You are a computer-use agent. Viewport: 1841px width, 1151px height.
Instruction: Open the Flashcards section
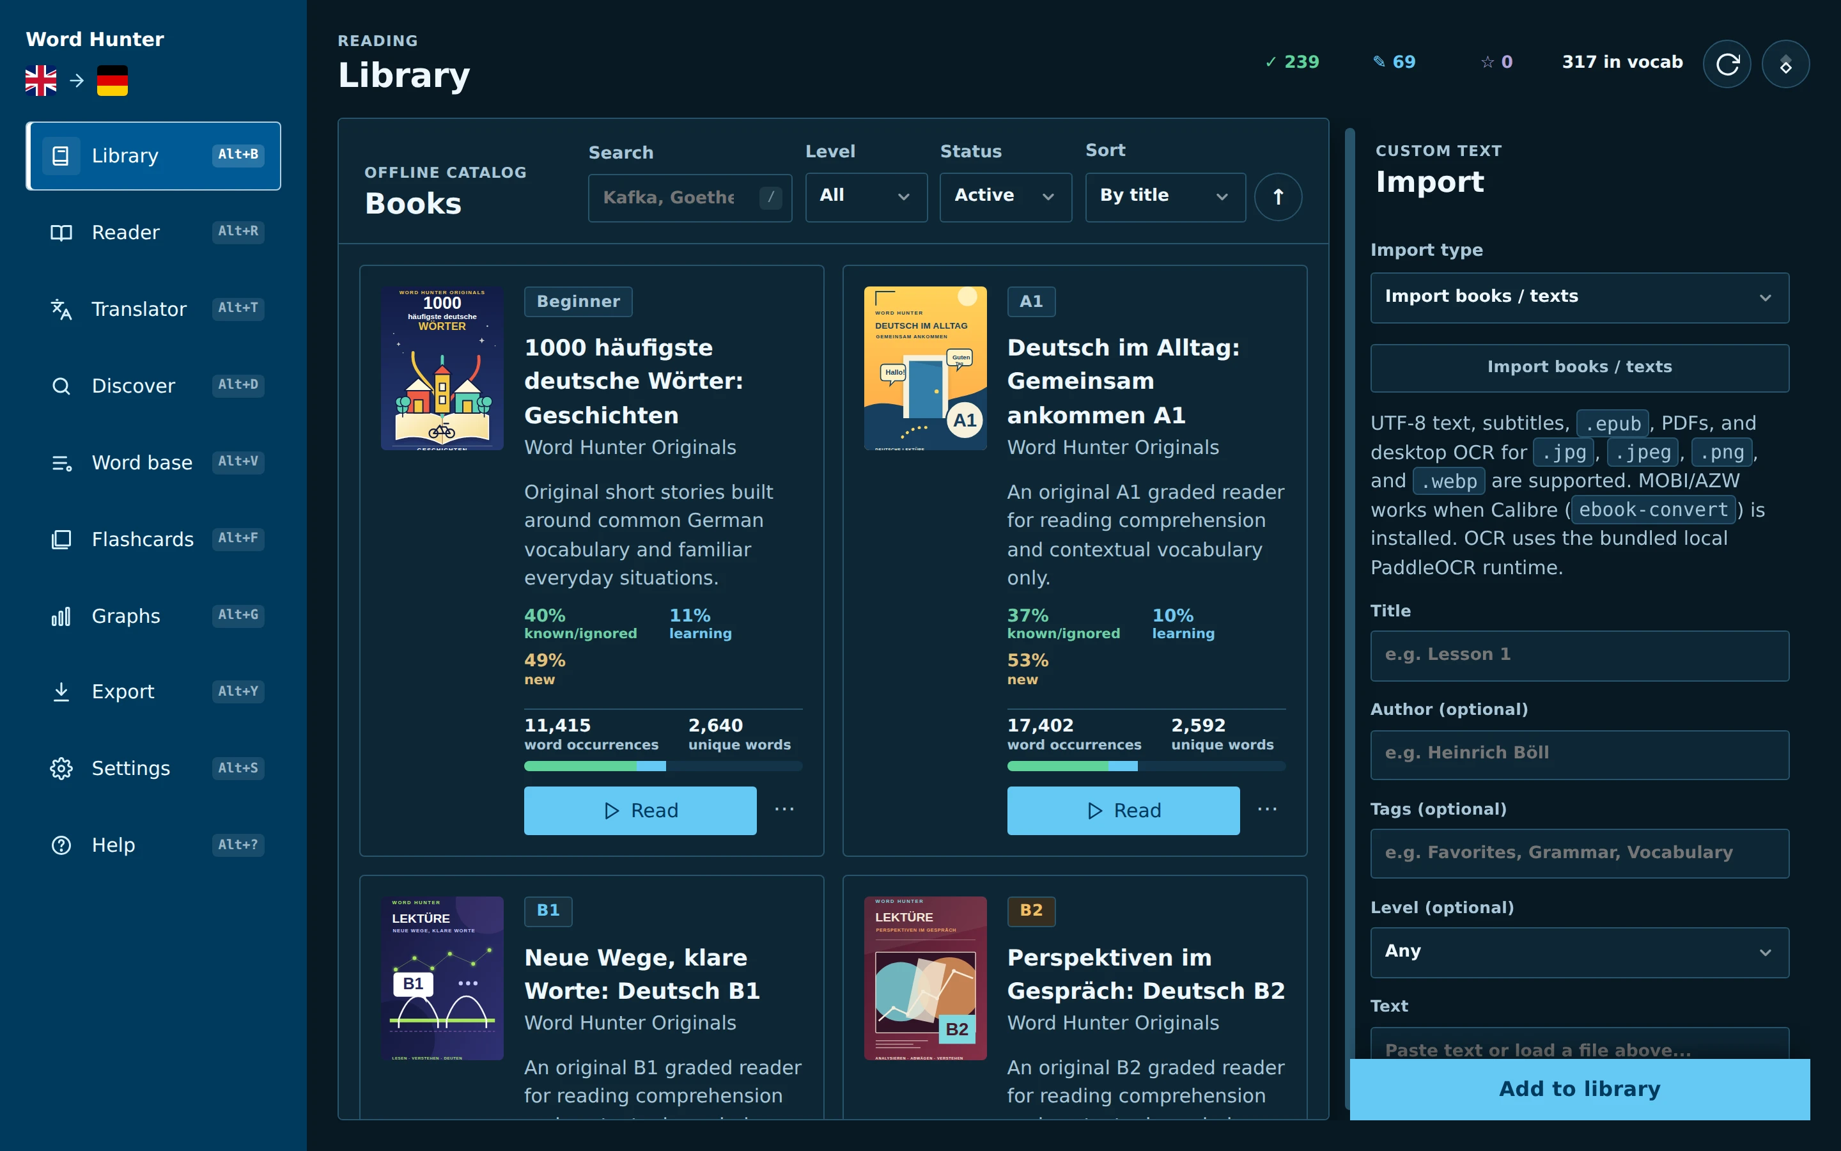153,539
